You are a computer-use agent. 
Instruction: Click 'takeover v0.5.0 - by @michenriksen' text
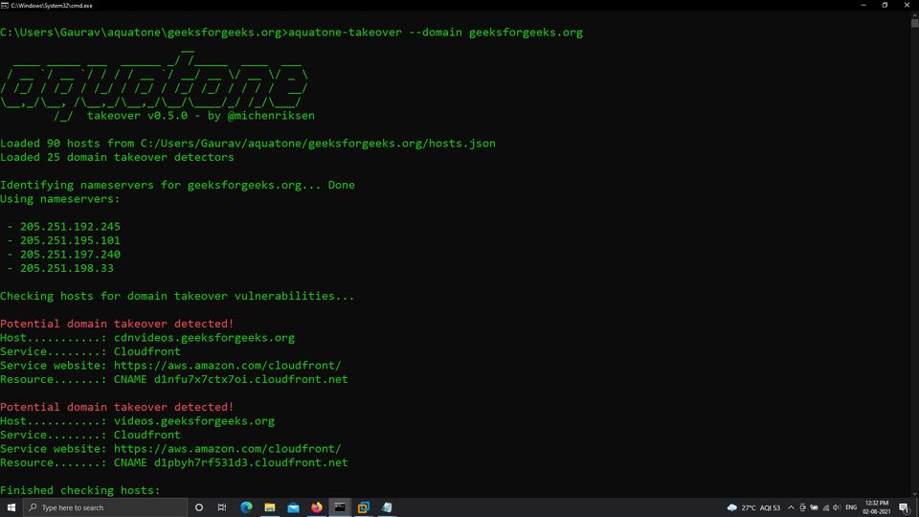click(x=201, y=116)
